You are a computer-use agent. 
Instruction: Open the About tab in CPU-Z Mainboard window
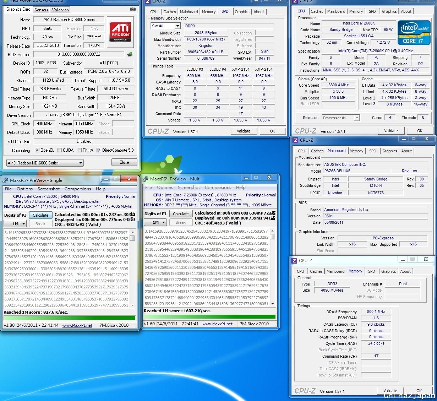click(x=406, y=151)
